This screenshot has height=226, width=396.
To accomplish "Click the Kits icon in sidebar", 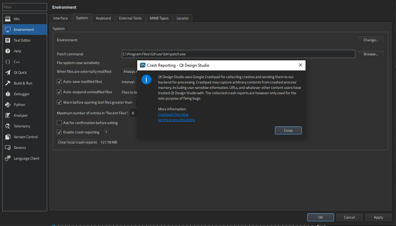I will click(8, 19).
